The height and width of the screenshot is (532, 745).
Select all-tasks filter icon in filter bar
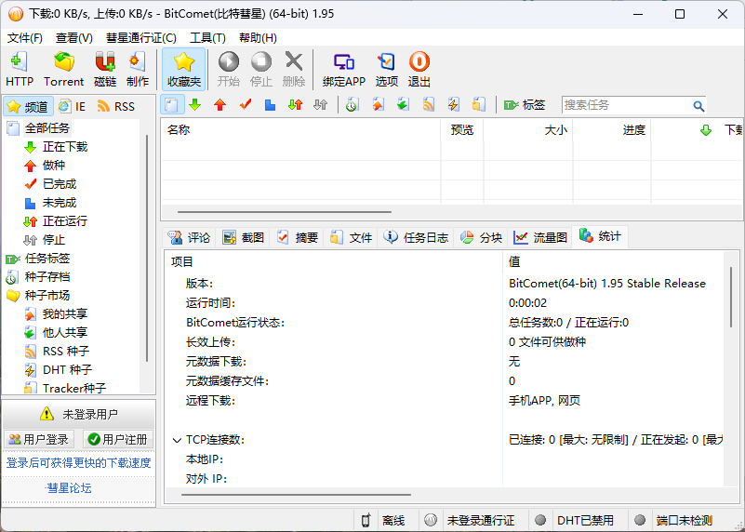pos(172,104)
